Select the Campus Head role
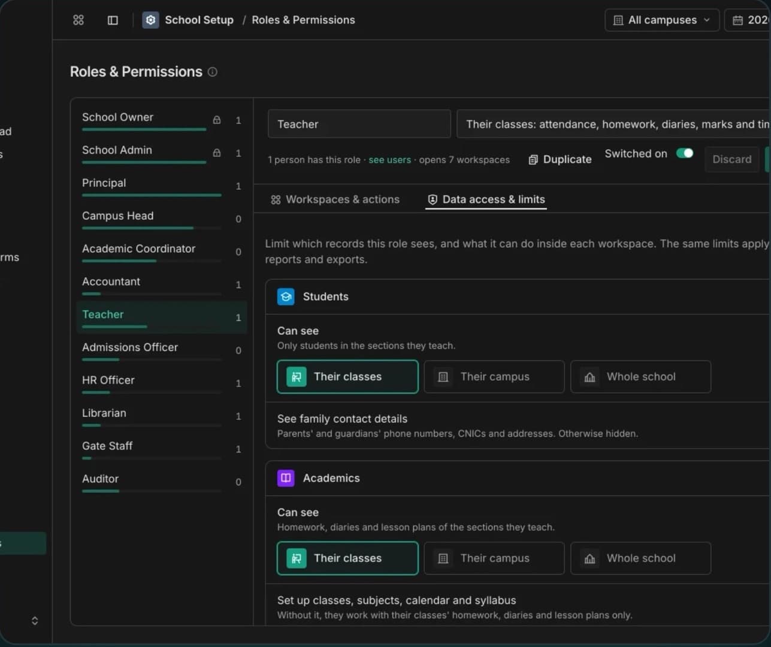The image size is (771, 647). pos(162,219)
